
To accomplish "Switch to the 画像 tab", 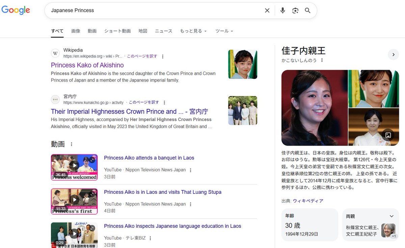I will click(x=76, y=31).
